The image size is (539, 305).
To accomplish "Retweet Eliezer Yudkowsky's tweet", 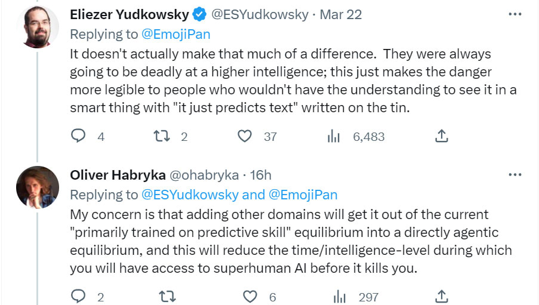I will (x=162, y=136).
